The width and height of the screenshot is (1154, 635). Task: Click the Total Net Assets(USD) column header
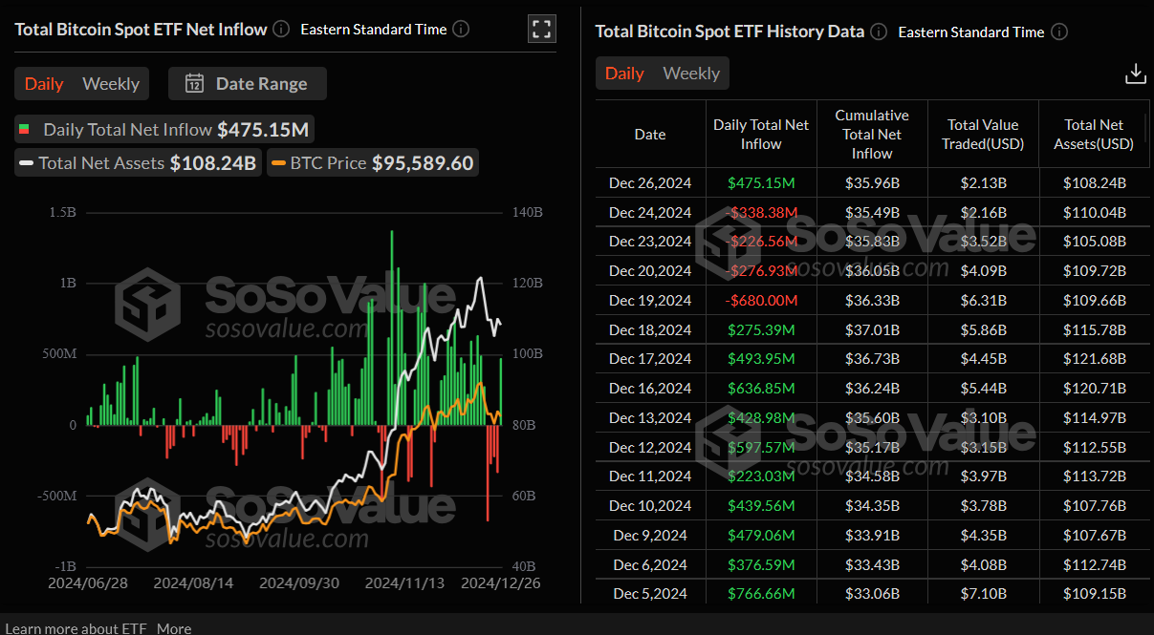[x=1094, y=135]
